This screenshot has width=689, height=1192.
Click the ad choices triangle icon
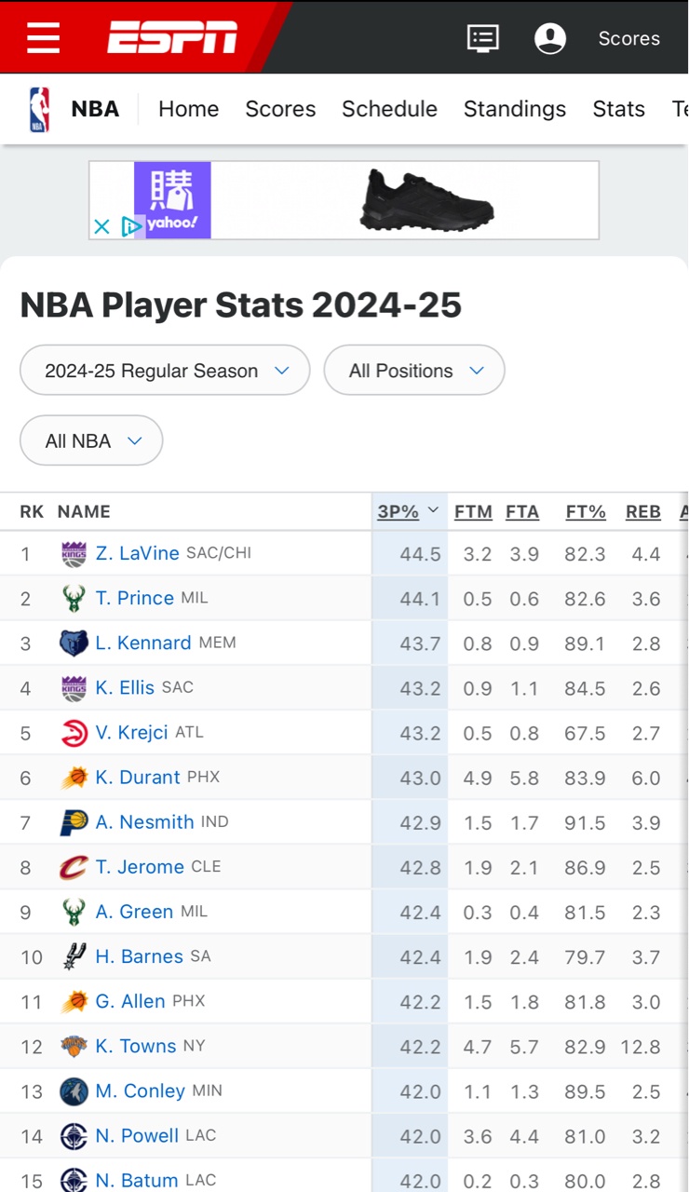point(131,226)
